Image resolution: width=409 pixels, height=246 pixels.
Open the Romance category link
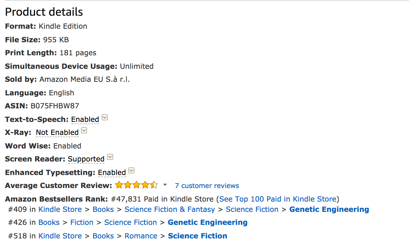141,236
